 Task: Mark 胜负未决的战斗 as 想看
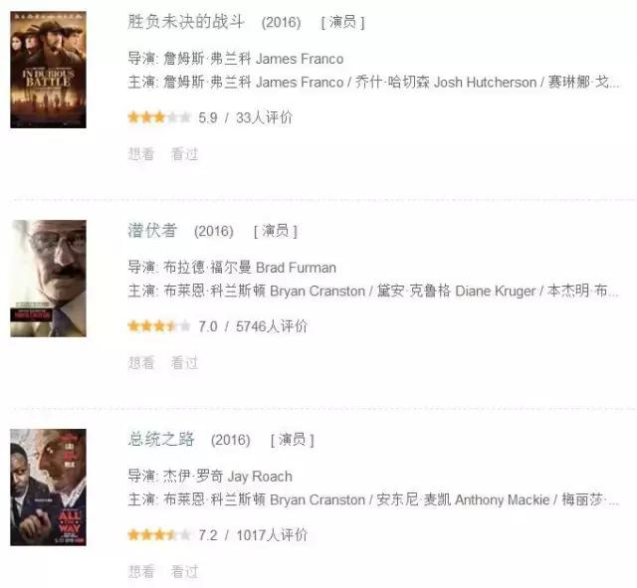point(141,154)
